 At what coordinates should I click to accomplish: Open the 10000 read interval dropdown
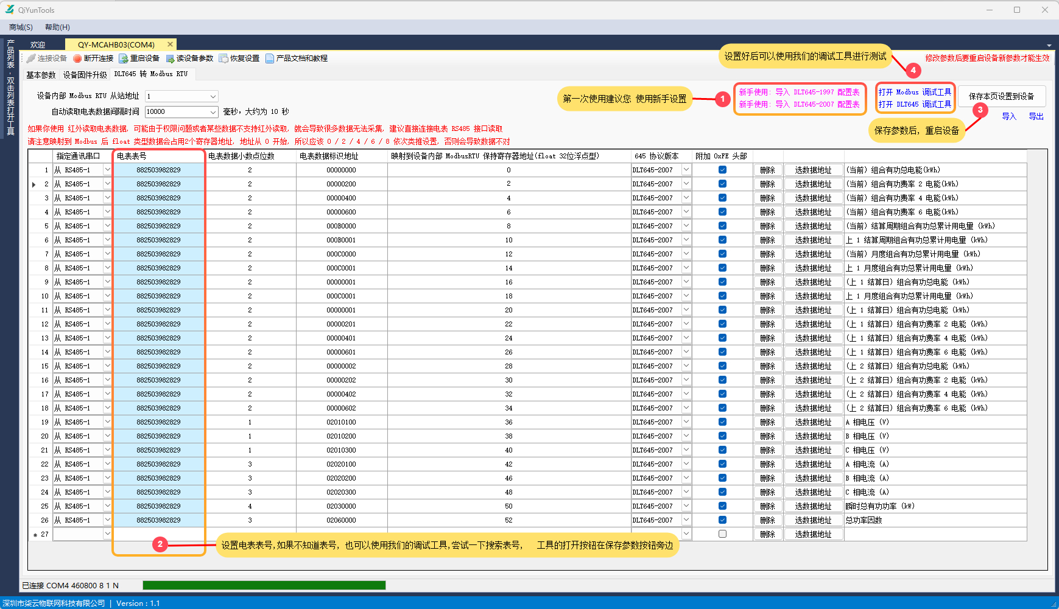[x=212, y=111]
